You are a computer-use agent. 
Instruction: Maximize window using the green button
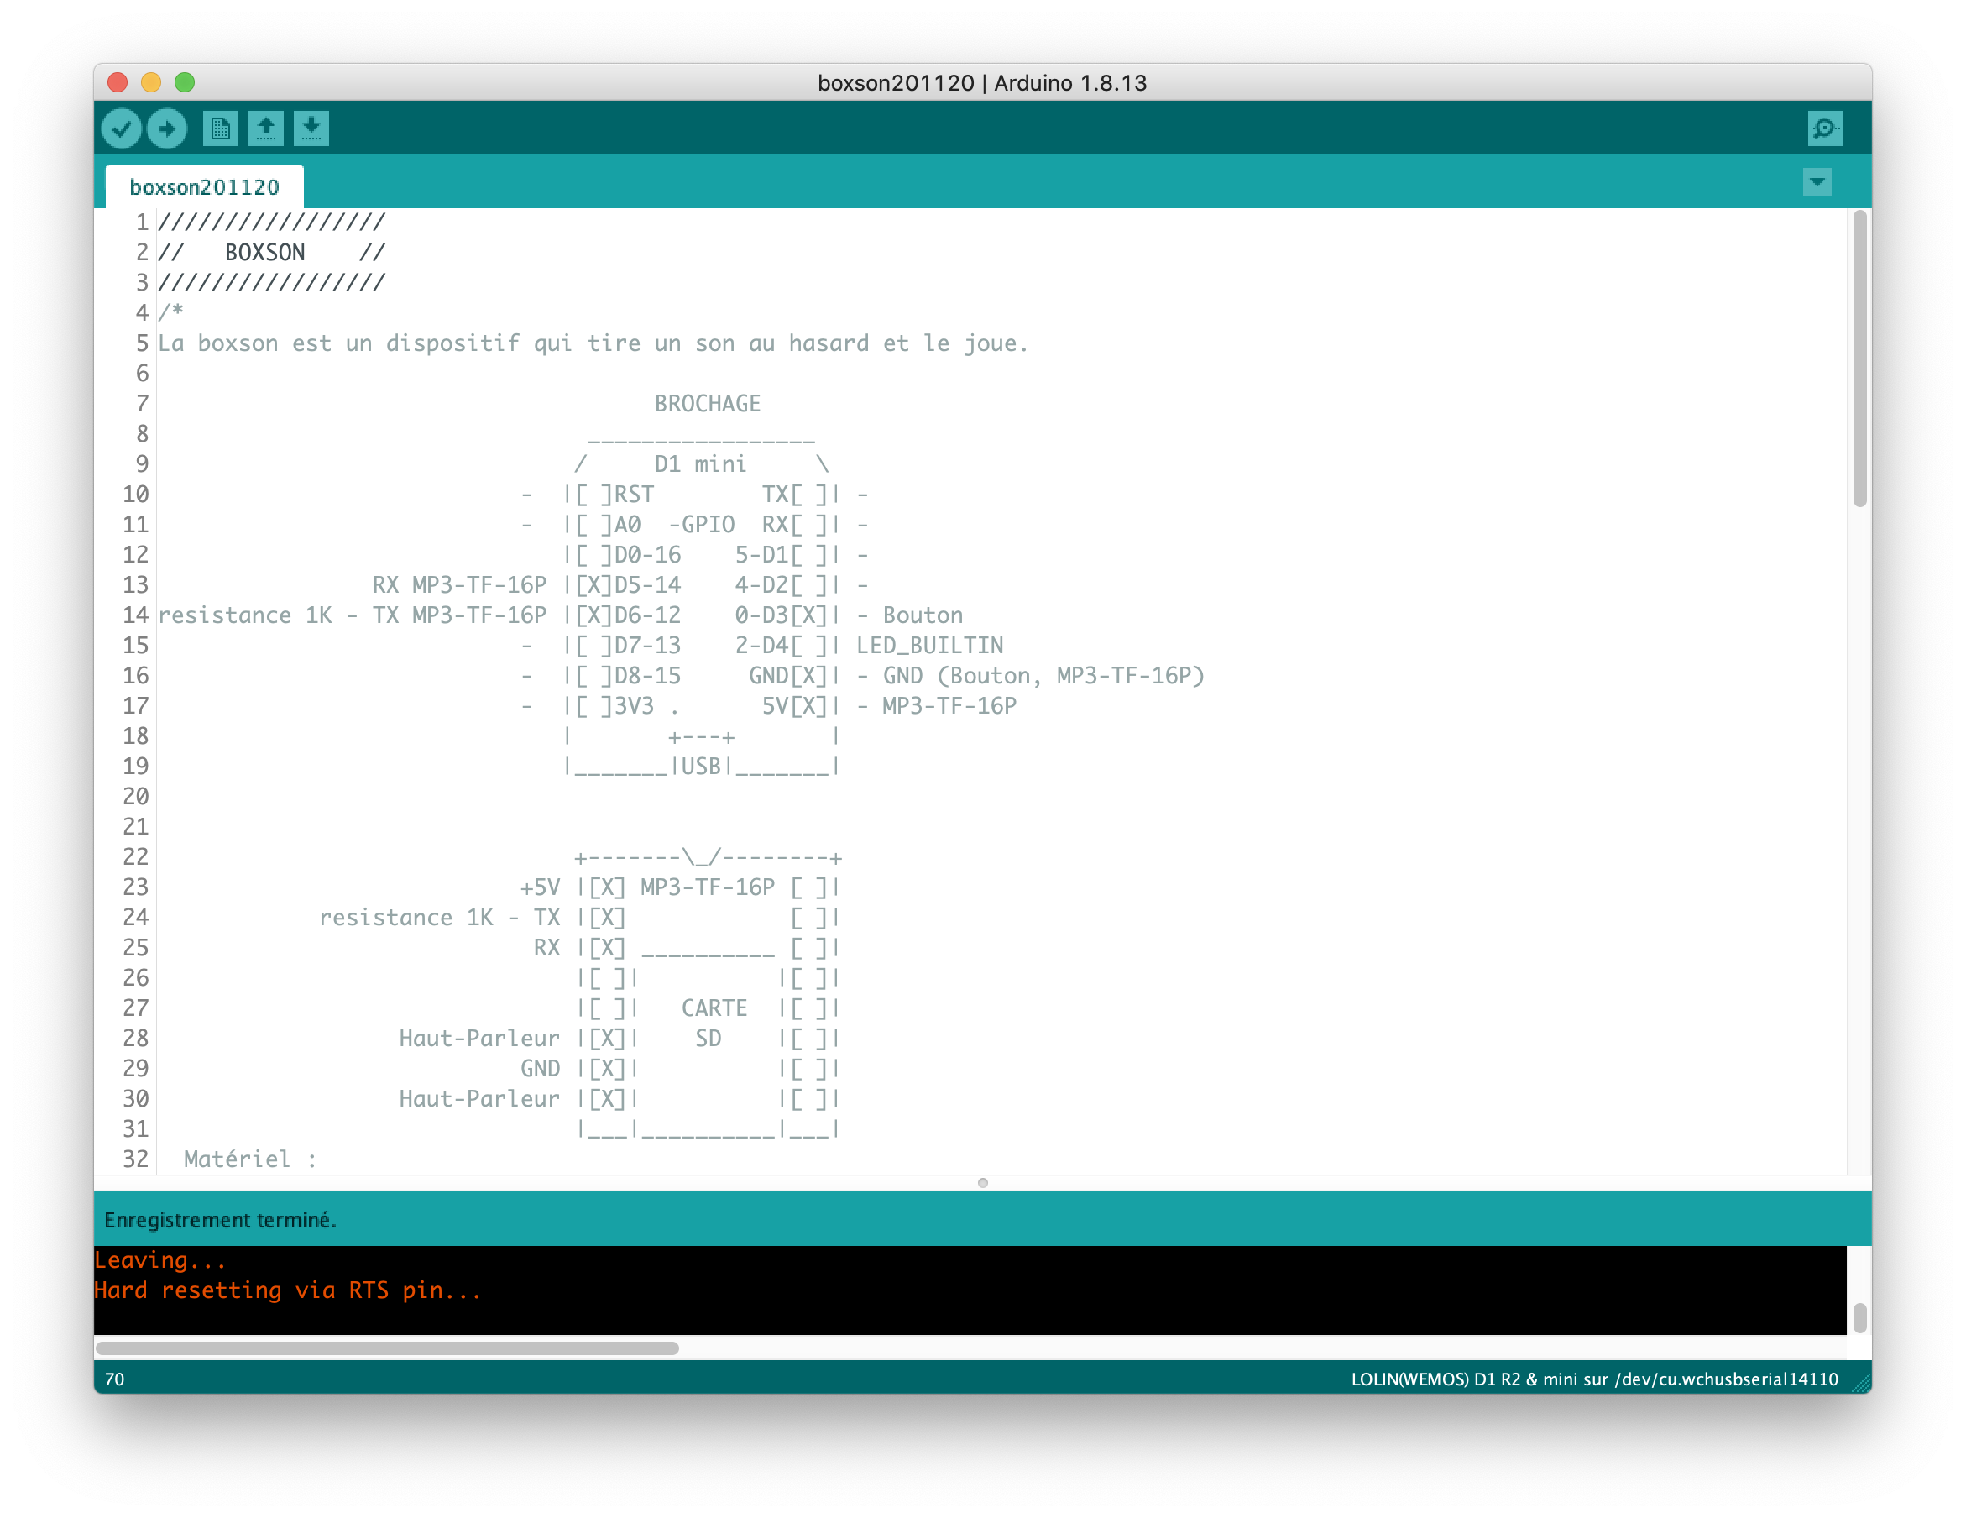click(x=185, y=83)
